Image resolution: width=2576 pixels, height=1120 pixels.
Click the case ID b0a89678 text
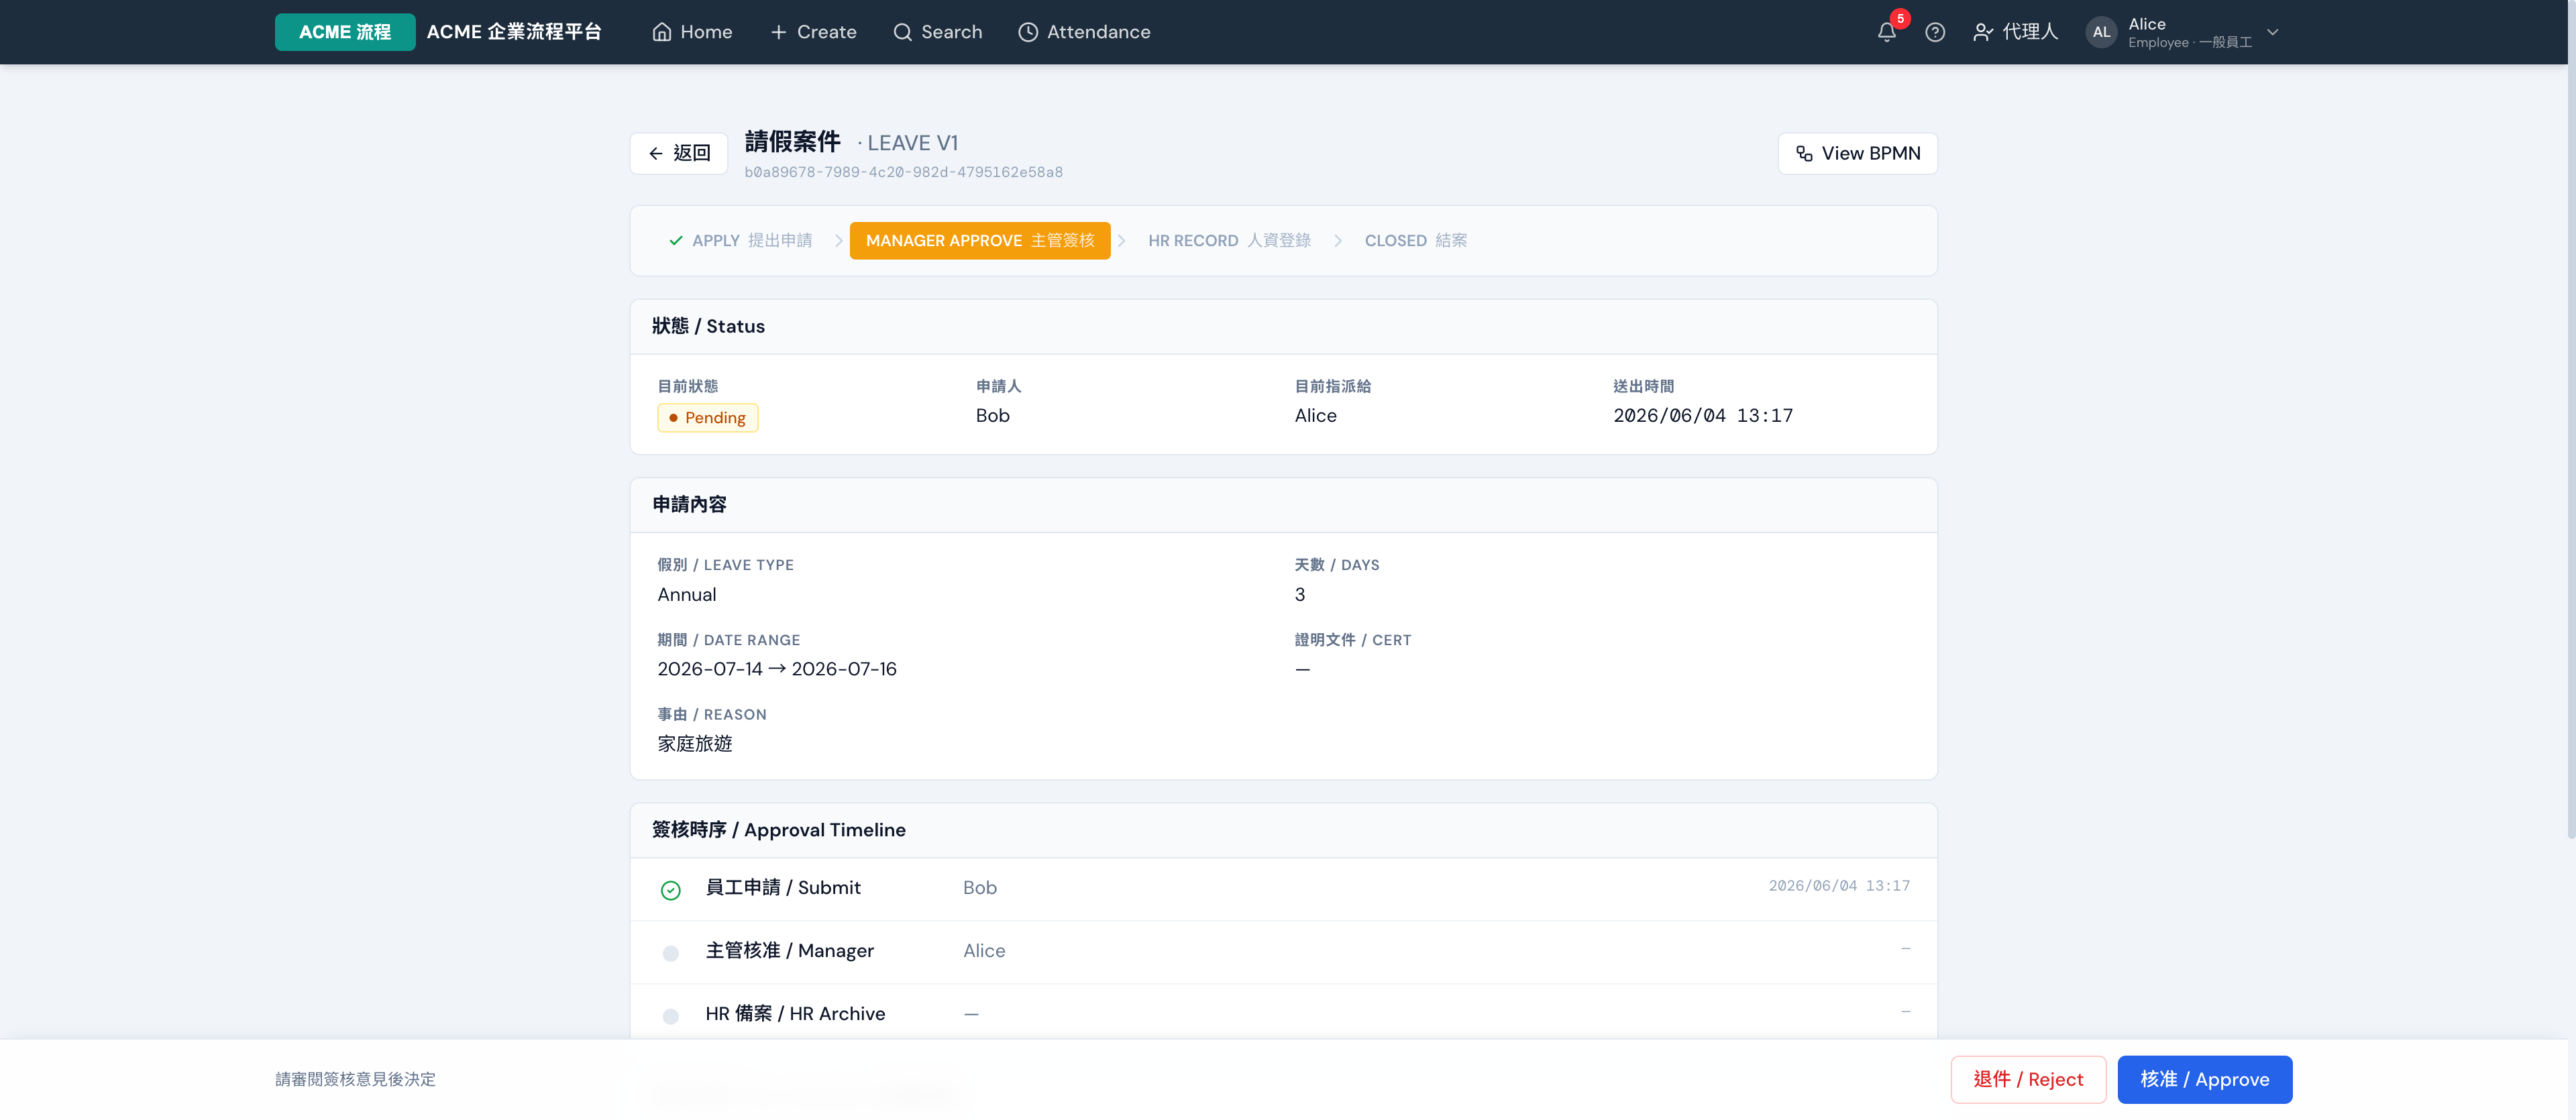[x=903, y=172]
